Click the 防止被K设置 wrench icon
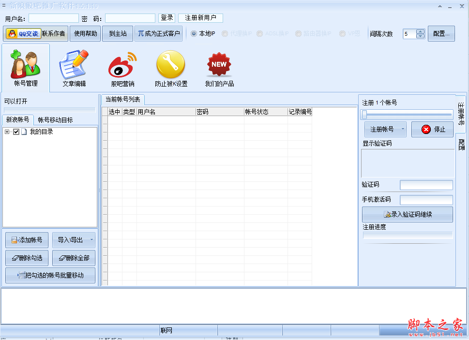The width and height of the screenshot is (469, 340). click(x=170, y=65)
